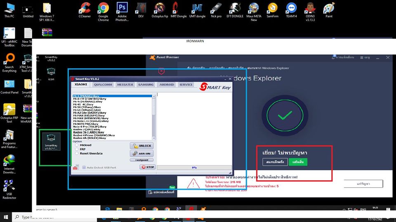Open Paint desktop shortcut
This screenshot has width=396, height=222.
click(x=329, y=10)
